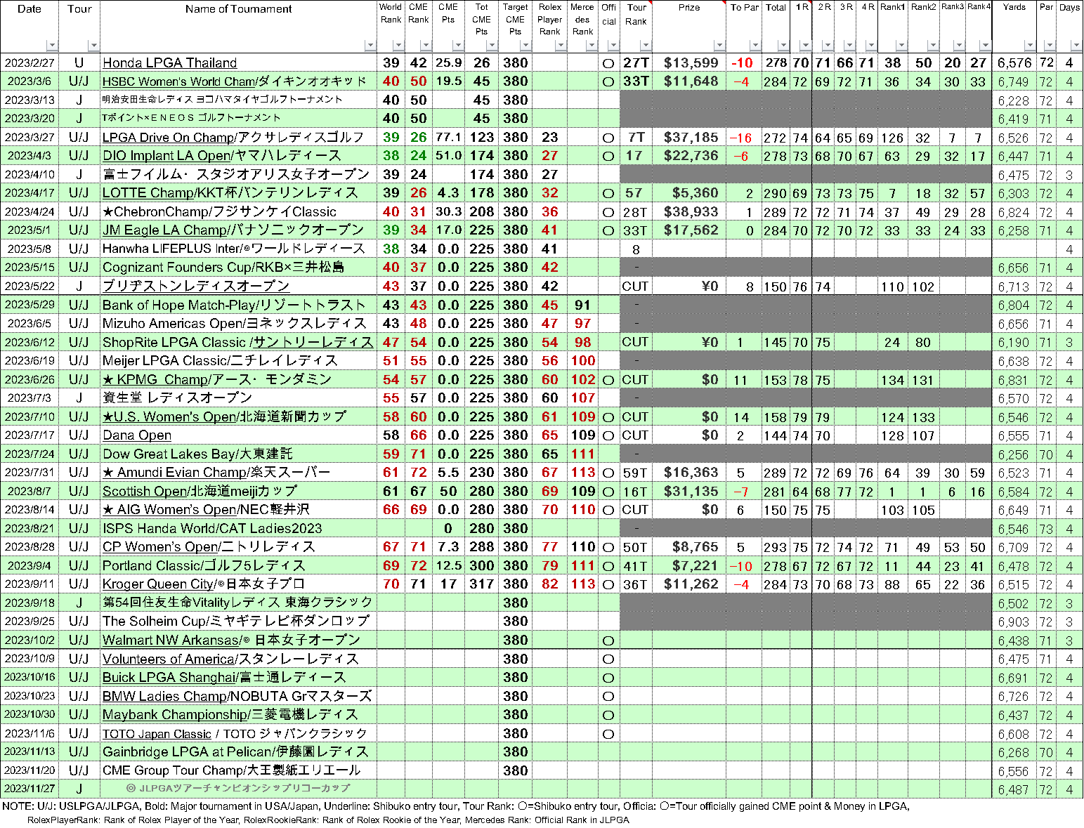Click the Walmart NW Arkansas link
Screen dimensions: 1084x828
(170, 640)
